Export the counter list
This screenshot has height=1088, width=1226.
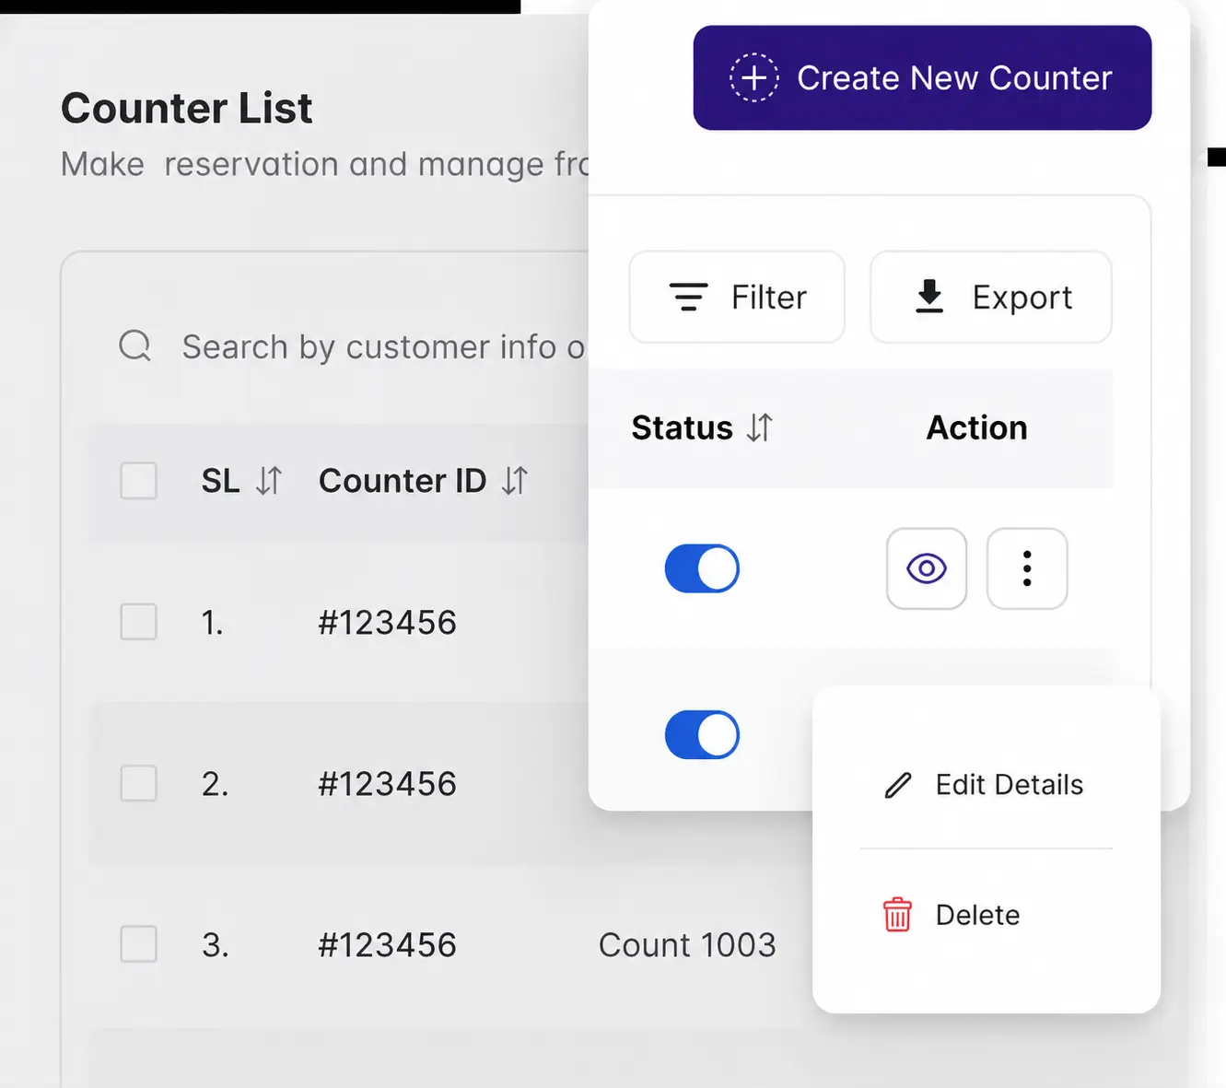991,298
